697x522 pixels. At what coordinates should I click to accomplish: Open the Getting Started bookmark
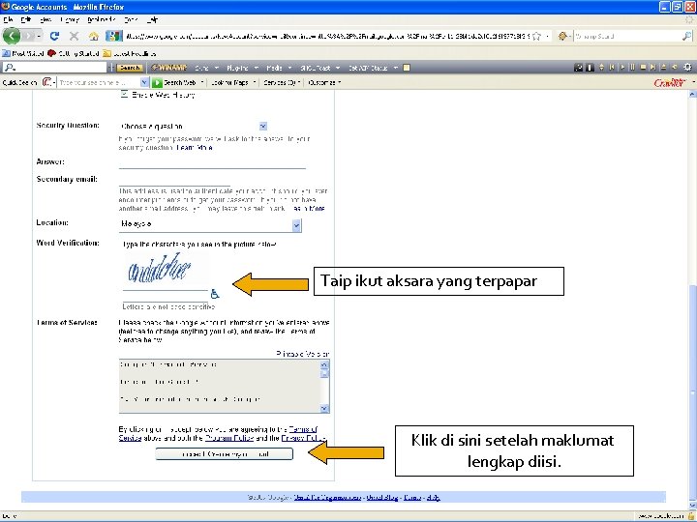pyautogui.click(x=74, y=53)
